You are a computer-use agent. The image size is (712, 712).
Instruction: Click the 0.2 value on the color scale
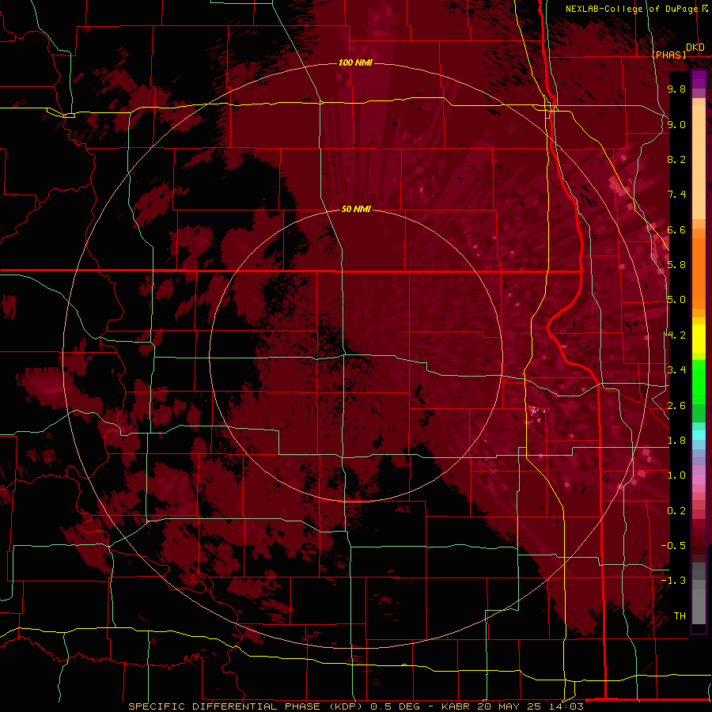tap(676, 511)
